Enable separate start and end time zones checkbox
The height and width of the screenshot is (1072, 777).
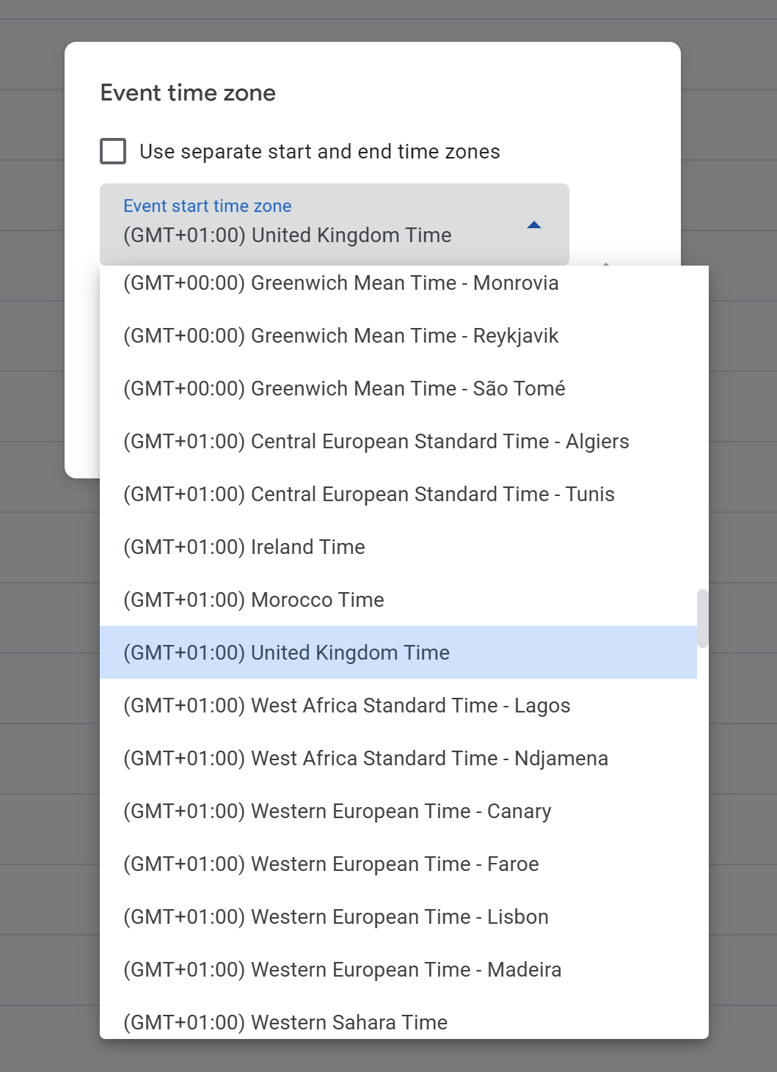pyautogui.click(x=113, y=151)
